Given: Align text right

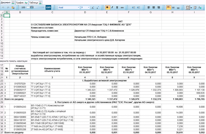Looking at the screenshot, I should click(x=158, y=7).
